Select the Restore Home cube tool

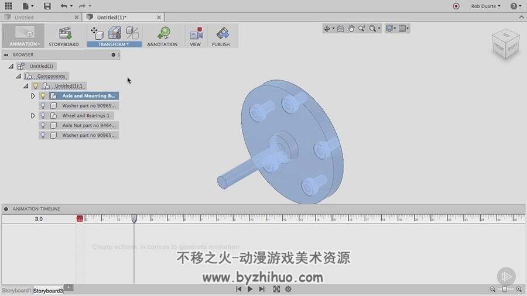click(115, 33)
